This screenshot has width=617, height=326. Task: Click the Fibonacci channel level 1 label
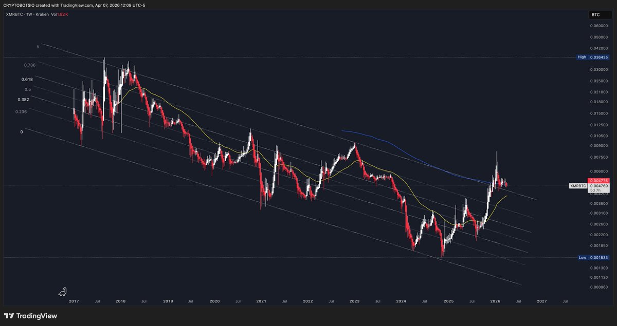pos(38,47)
